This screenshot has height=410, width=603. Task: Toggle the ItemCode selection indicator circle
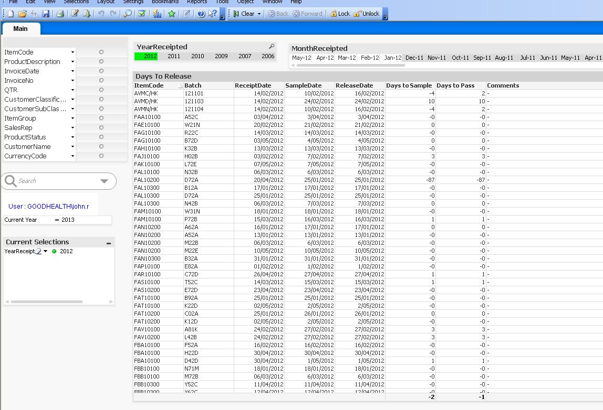coord(101,52)
